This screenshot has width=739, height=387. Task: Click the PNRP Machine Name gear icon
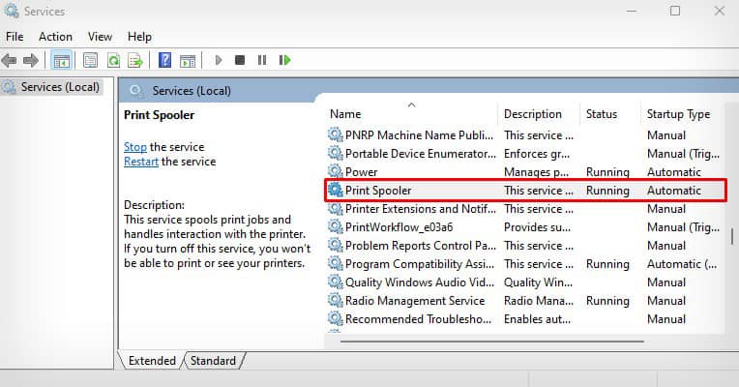point(335,134)
